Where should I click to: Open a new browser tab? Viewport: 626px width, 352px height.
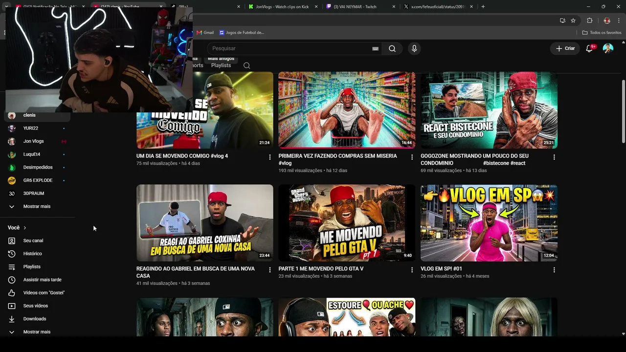click(x=483, y=6)
